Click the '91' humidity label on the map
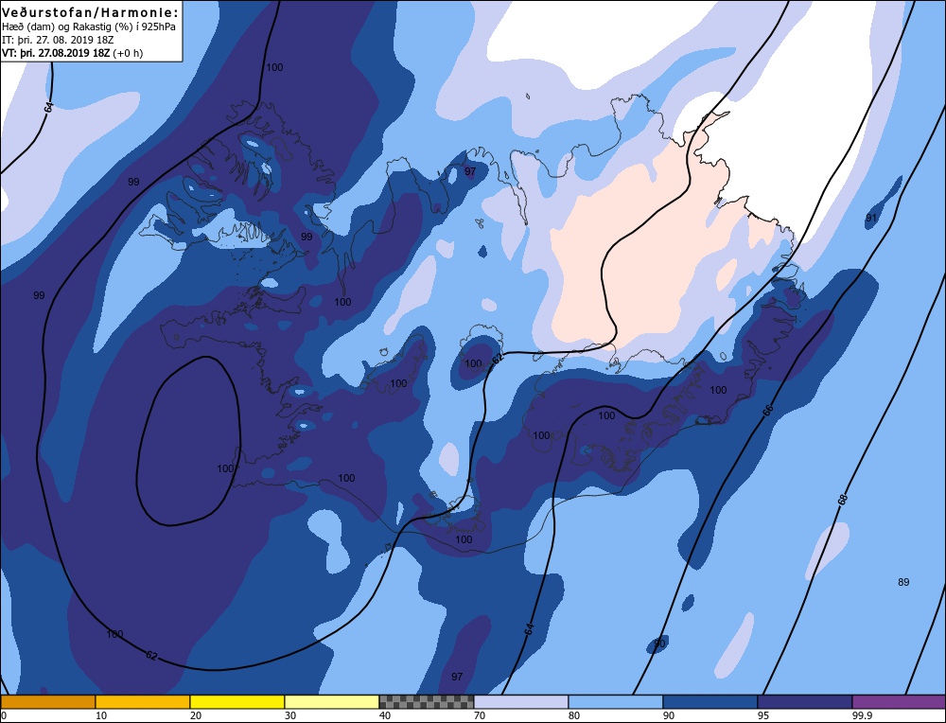The width and height of the screenshot is (946, 723). [871, 218]
